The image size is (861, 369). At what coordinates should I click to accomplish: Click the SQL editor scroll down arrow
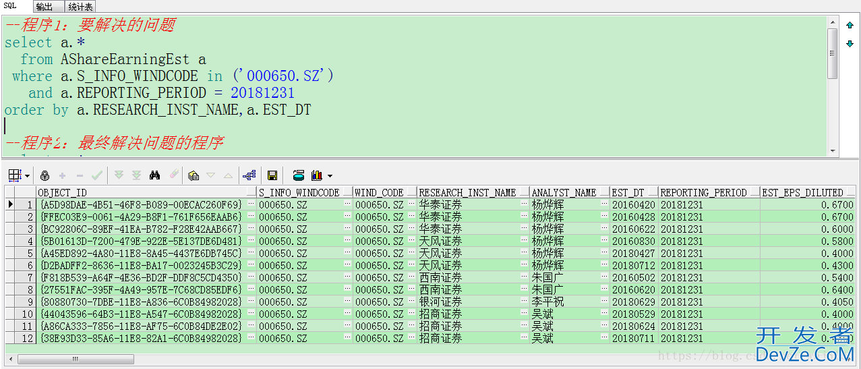coord(832,150)
